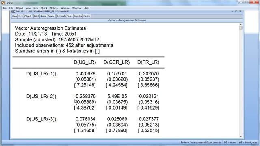The height and width of the screenshot is (146, 260).
Task: Click the Resids button
Action: coord(87,16)
